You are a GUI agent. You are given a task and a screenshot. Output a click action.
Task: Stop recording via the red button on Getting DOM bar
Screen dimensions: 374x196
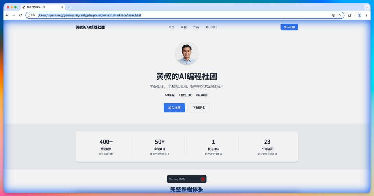pyautogui.click(x=203, y=179)
